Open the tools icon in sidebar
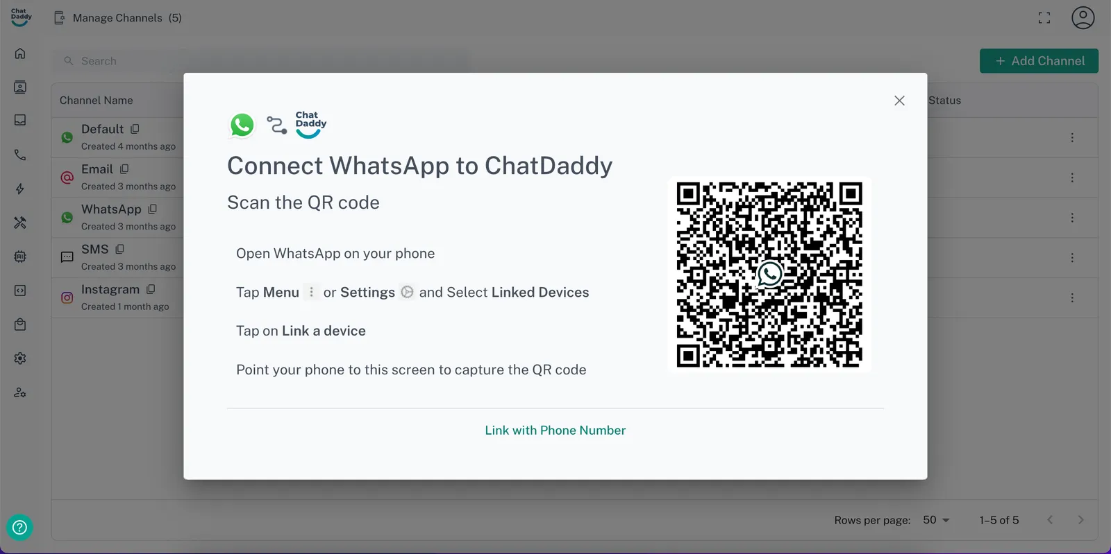Image resolution: width=1111 pixels, height=554 pixels. pos(20,223)
